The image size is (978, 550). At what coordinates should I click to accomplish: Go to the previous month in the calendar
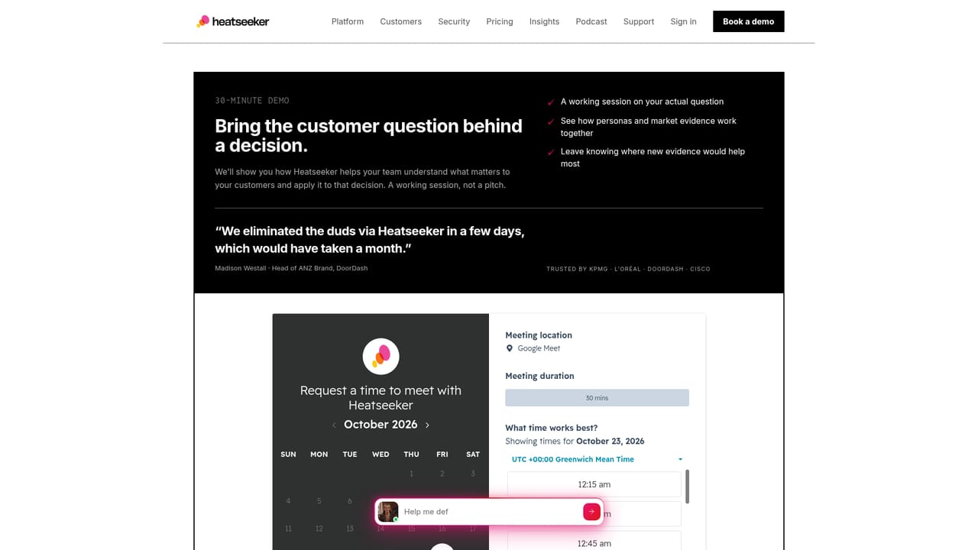tap(334, 425)
